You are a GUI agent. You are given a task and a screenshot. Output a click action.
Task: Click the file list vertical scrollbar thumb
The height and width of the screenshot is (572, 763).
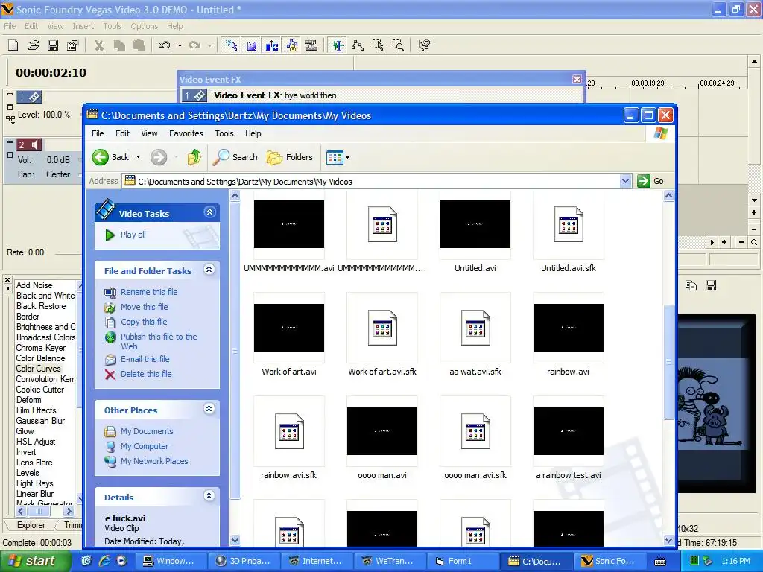click(668, 361)
